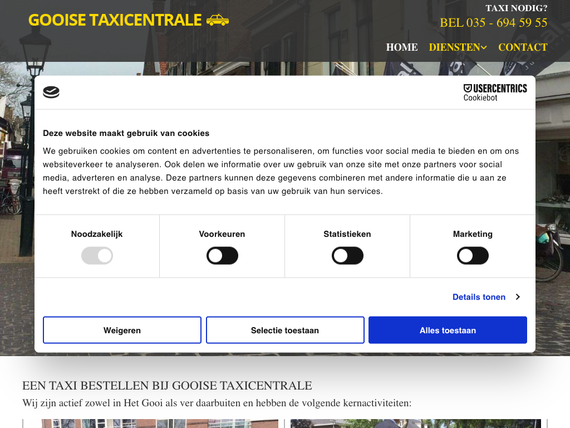This screenshot has width=570, height=428.
Task: Expand the Diensten dropdown menu
Action: tap(458, 47)
